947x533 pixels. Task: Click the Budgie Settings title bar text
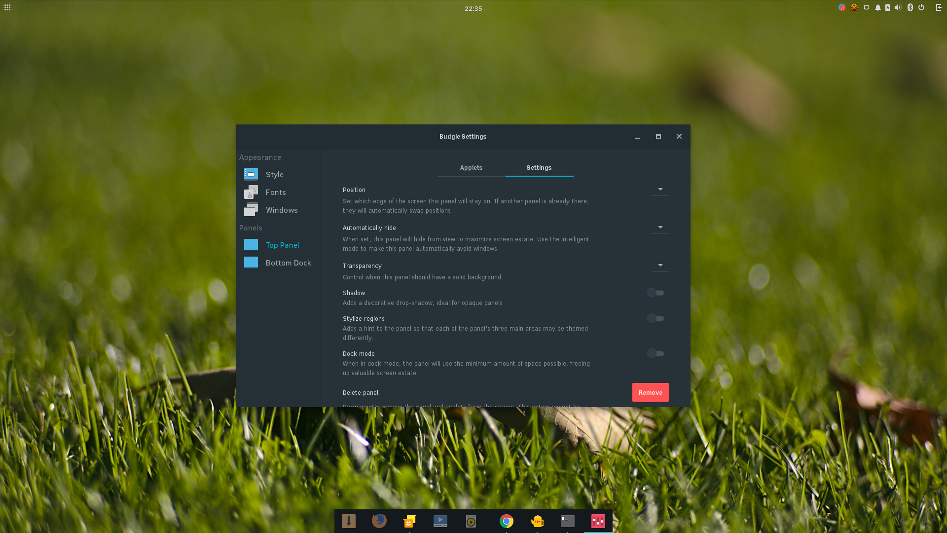click(463, 137)
